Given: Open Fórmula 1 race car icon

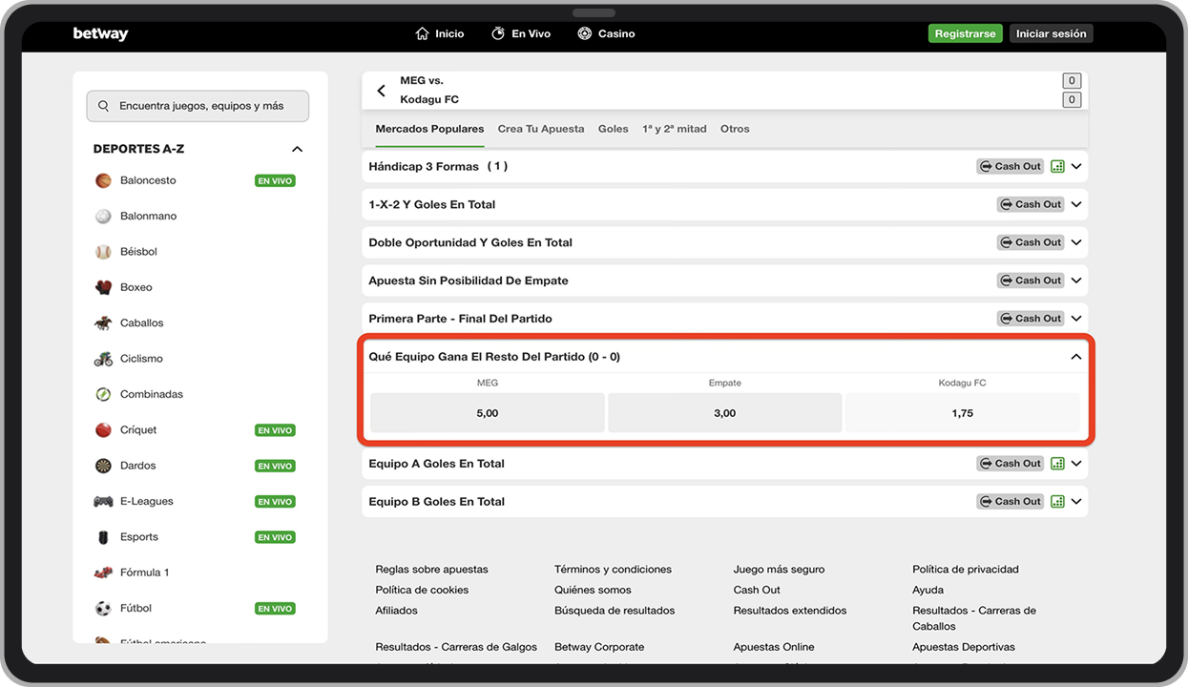Looking at the screenshot, I should pyautogui.click(x=103, y=572).
